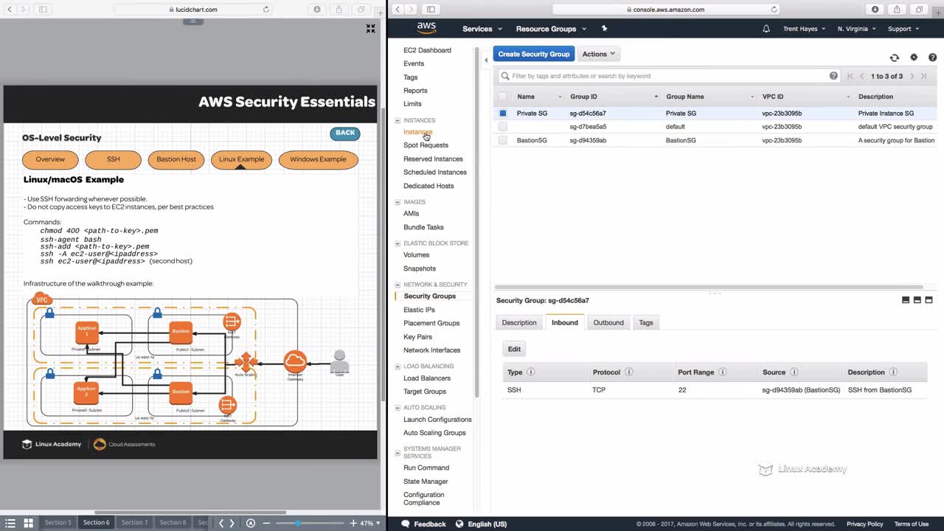
Task: Collapse the LOAD BALANCING sidebar section
Action: click(398, 367)
